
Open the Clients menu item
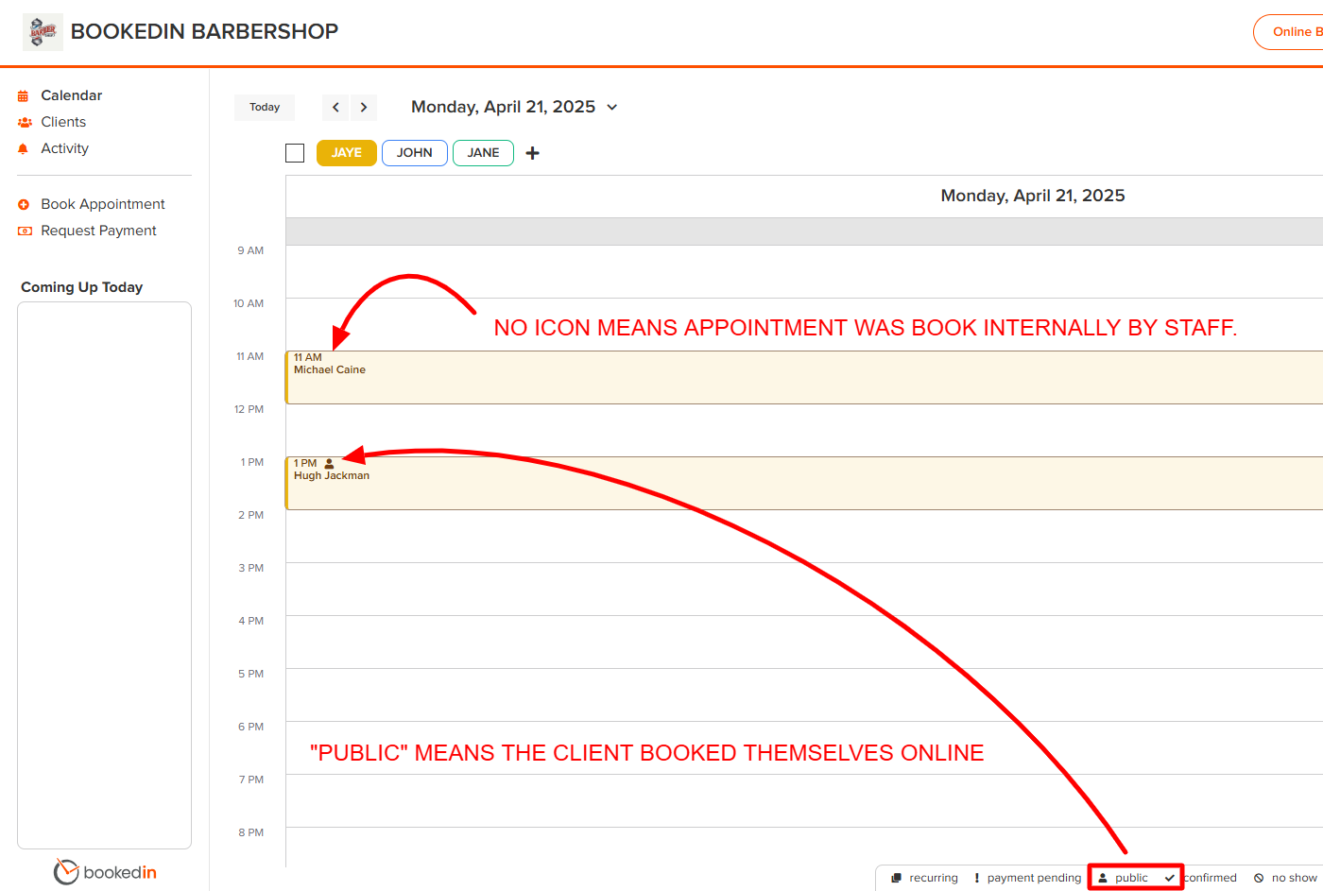(63, 122)
